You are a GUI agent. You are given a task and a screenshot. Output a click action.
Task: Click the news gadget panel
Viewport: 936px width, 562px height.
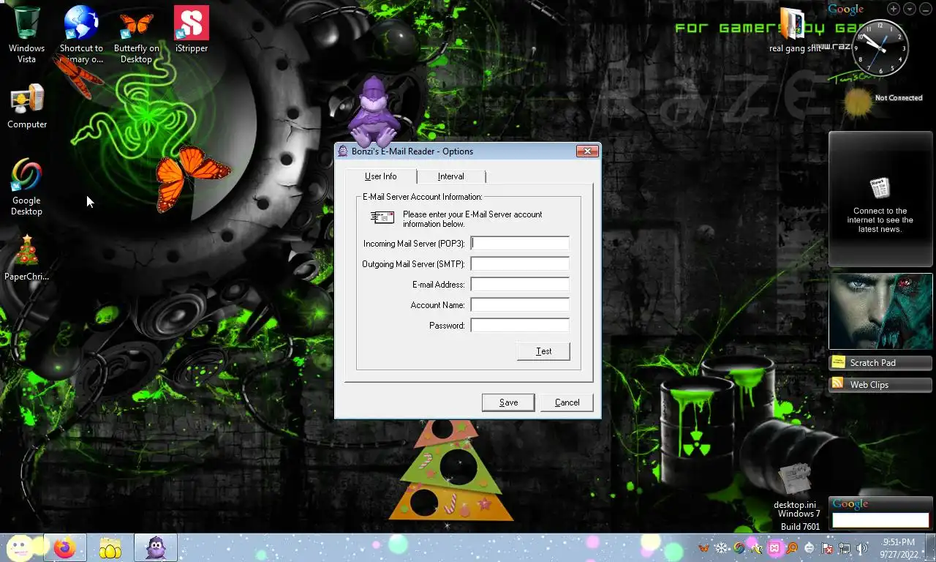880,199
